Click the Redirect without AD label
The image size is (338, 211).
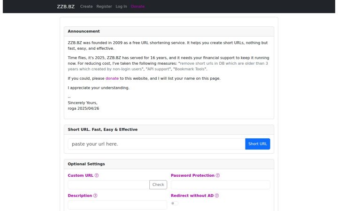(192, 196)
